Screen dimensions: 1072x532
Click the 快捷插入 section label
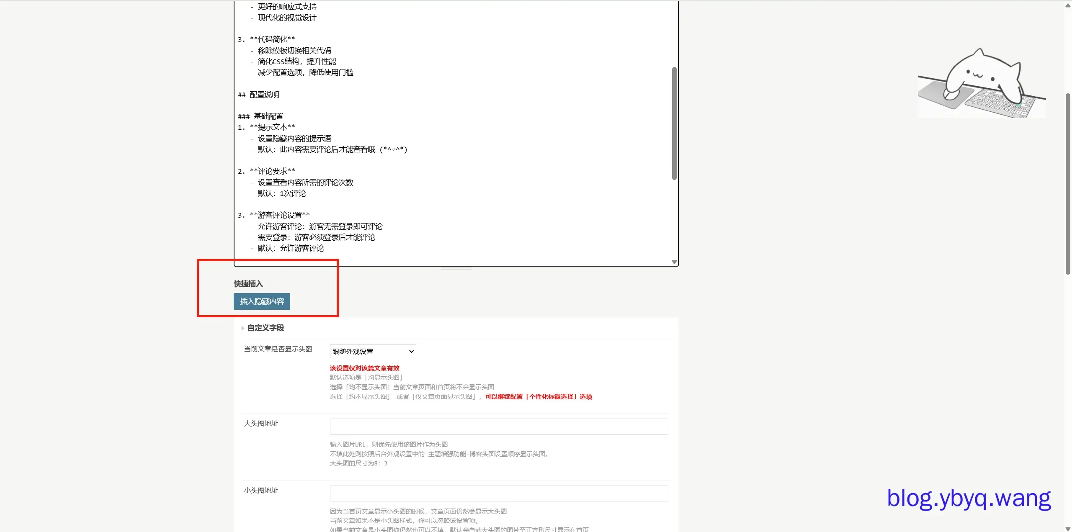click(x=248, y=284)
